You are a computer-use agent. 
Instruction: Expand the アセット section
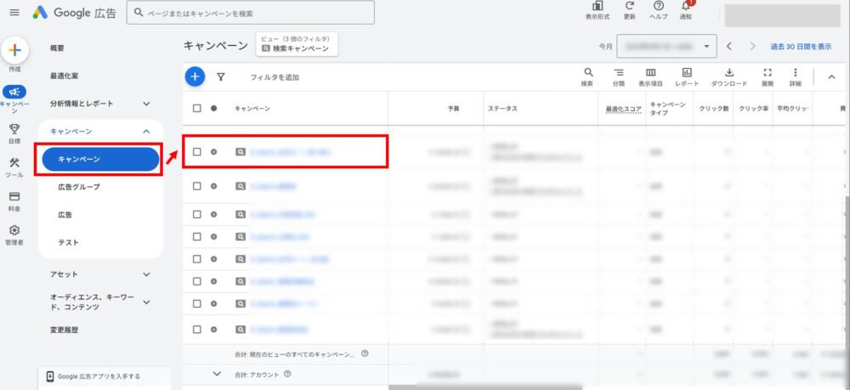click(x=146, y=274)
